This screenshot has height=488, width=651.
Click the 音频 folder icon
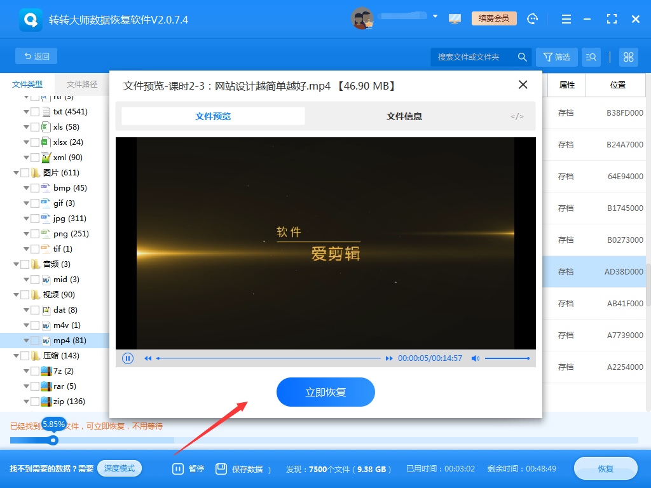[36, 264]
